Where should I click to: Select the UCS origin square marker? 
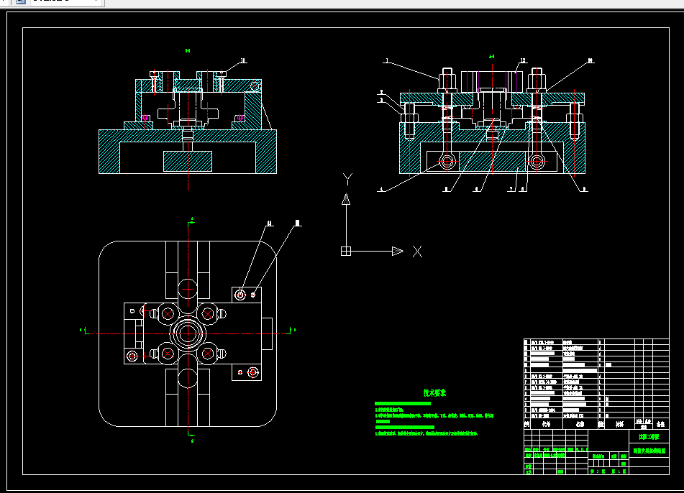(x=346, y=251)
